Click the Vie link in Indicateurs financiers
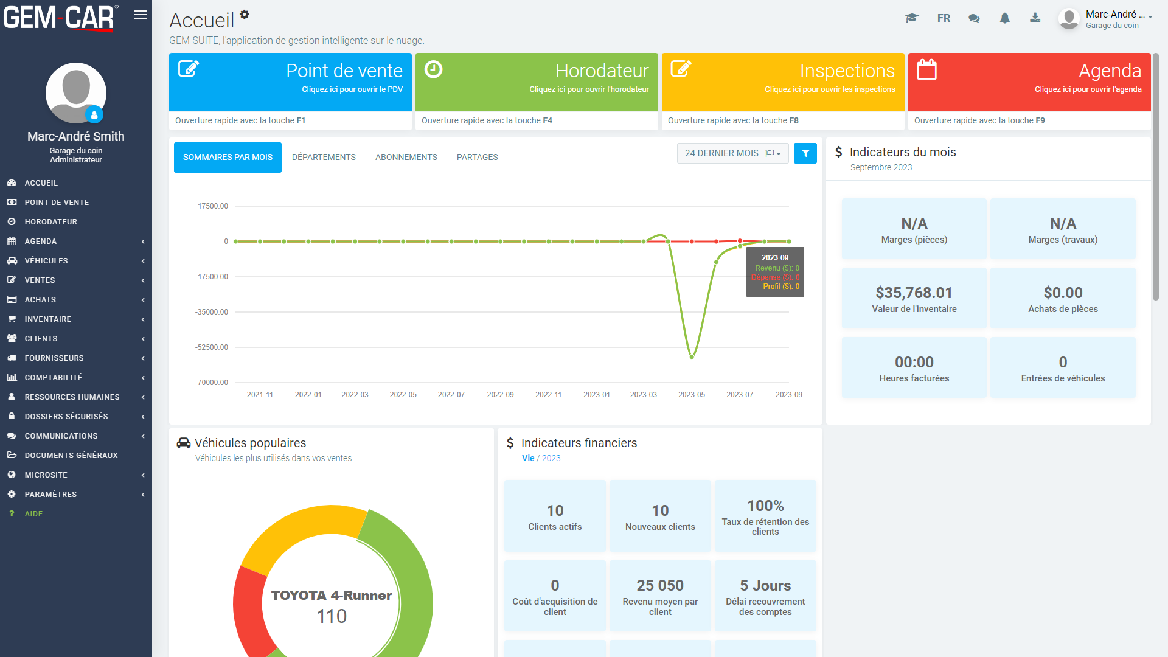This screenshot has width=1168, height=657. [x=528, y=458]
